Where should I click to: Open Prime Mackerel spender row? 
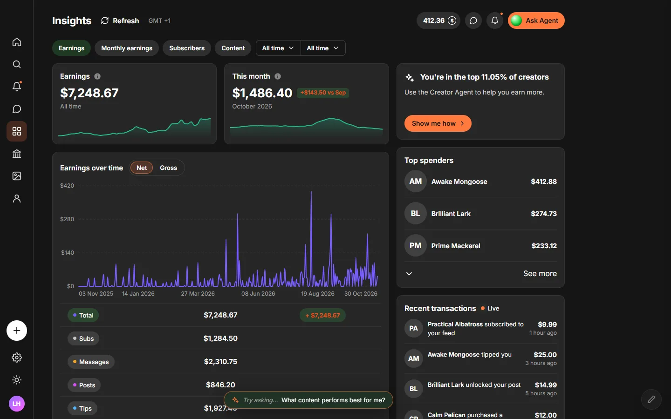pyautogui.click(x=480, y=246)
